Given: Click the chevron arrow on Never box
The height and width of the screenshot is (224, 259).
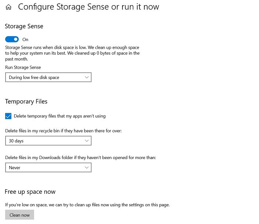Looking at the screenshot, I should [x=87, y=168].
